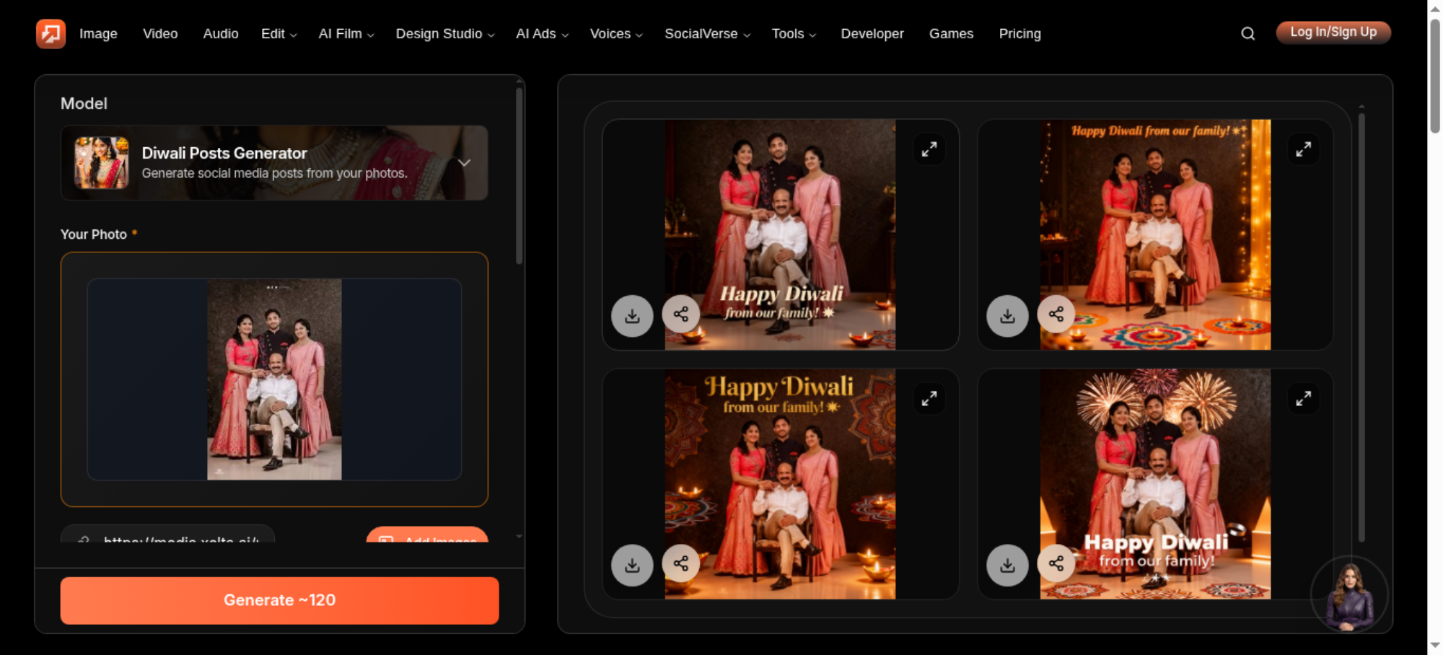Expand the bottom-left generated image fullscreen
1443x655 pixels.
pos(929,399)
